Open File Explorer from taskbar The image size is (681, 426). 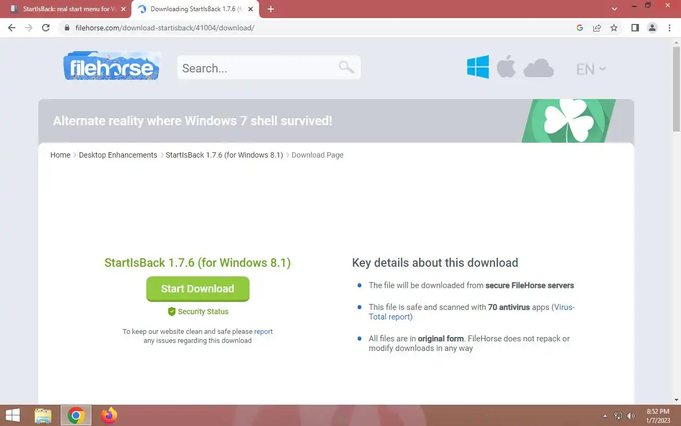[43, 415]
